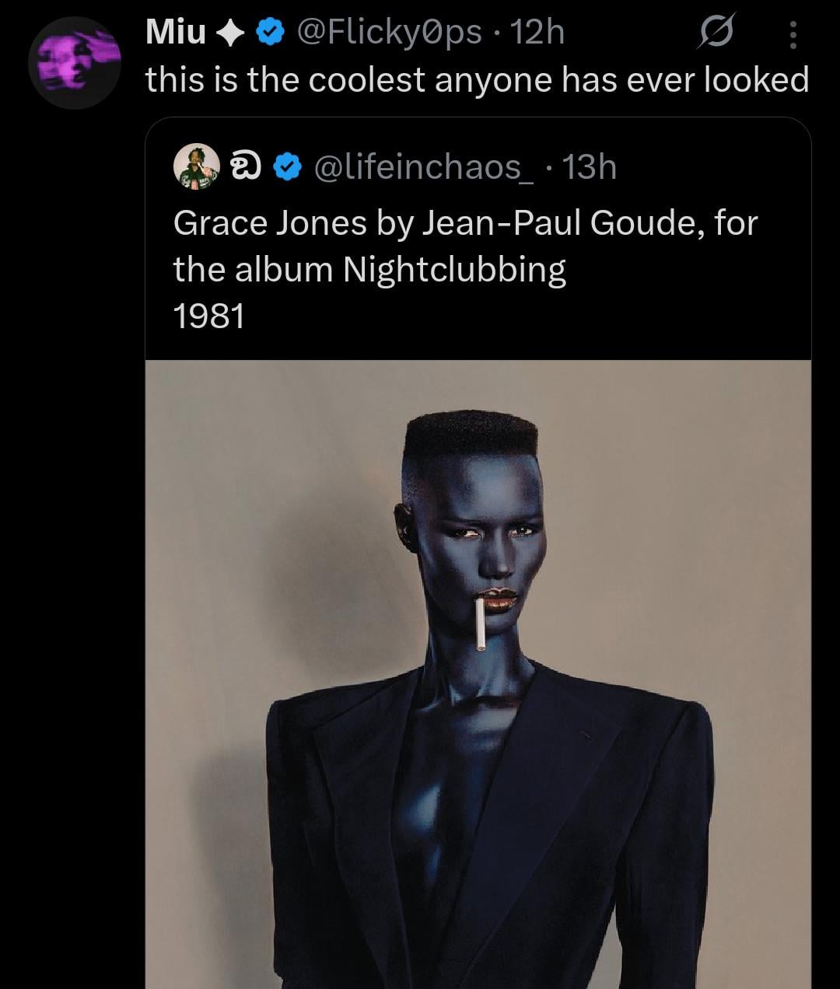Click the verified checkmark next to Miu

point(268,33)
